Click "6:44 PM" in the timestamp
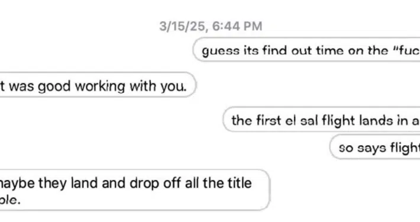The width and height of the screenshot is (420, 222). [x=237, y=26]
